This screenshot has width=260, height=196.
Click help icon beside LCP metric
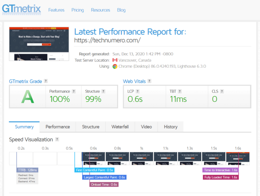(x=138, y=91)
